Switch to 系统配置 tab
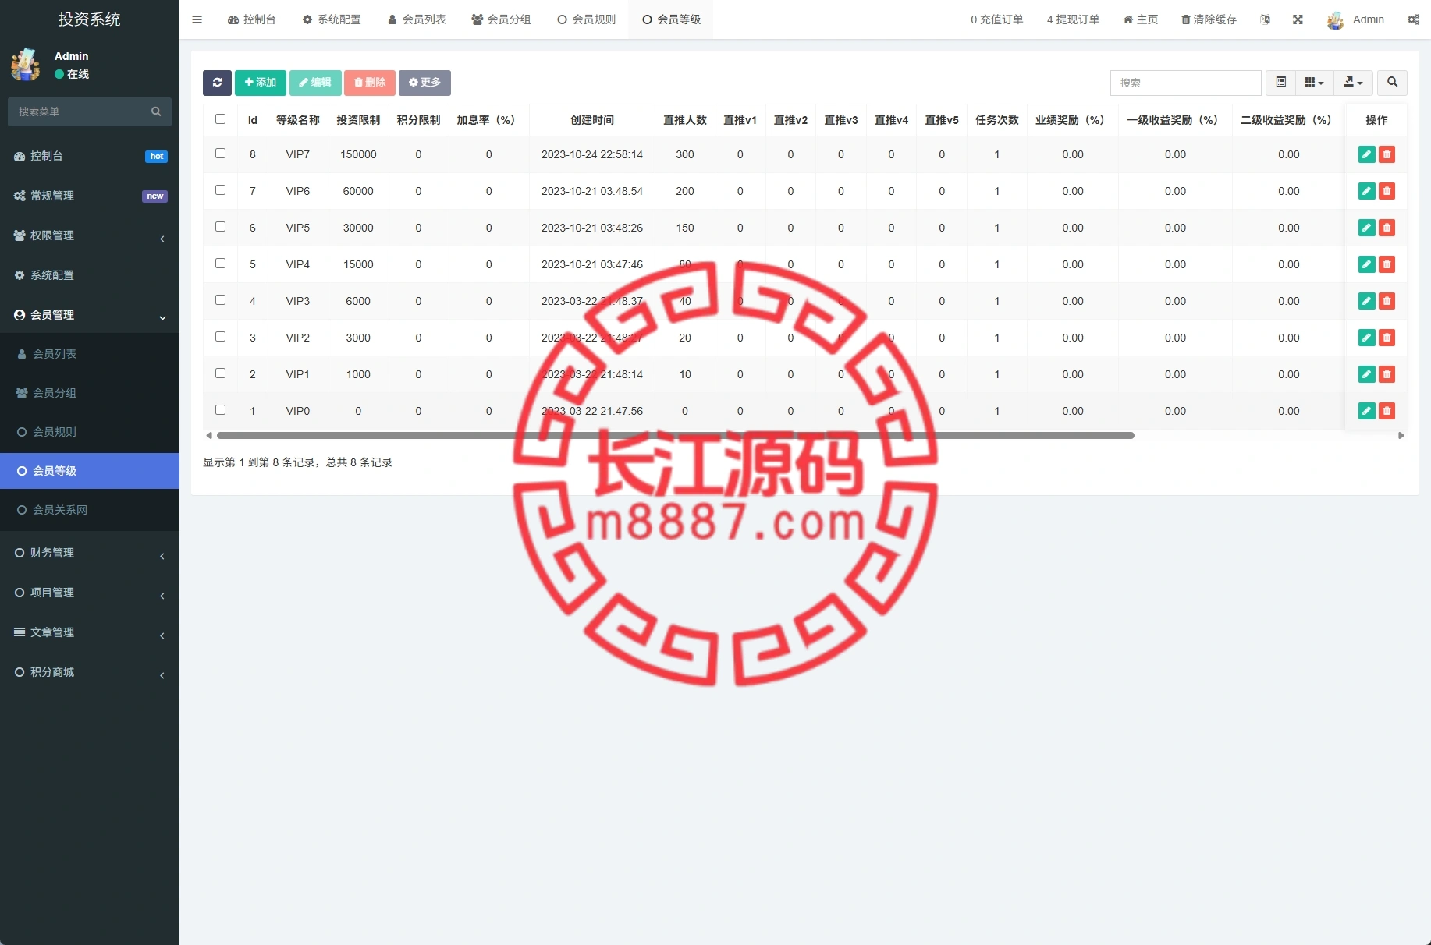The image size is (1431, 945). coord(332,19)
